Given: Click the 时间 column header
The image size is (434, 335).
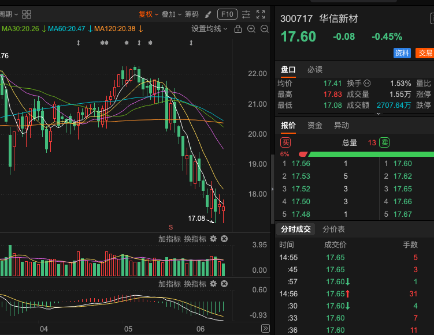Looking at the screenshot, I should 287,244.
